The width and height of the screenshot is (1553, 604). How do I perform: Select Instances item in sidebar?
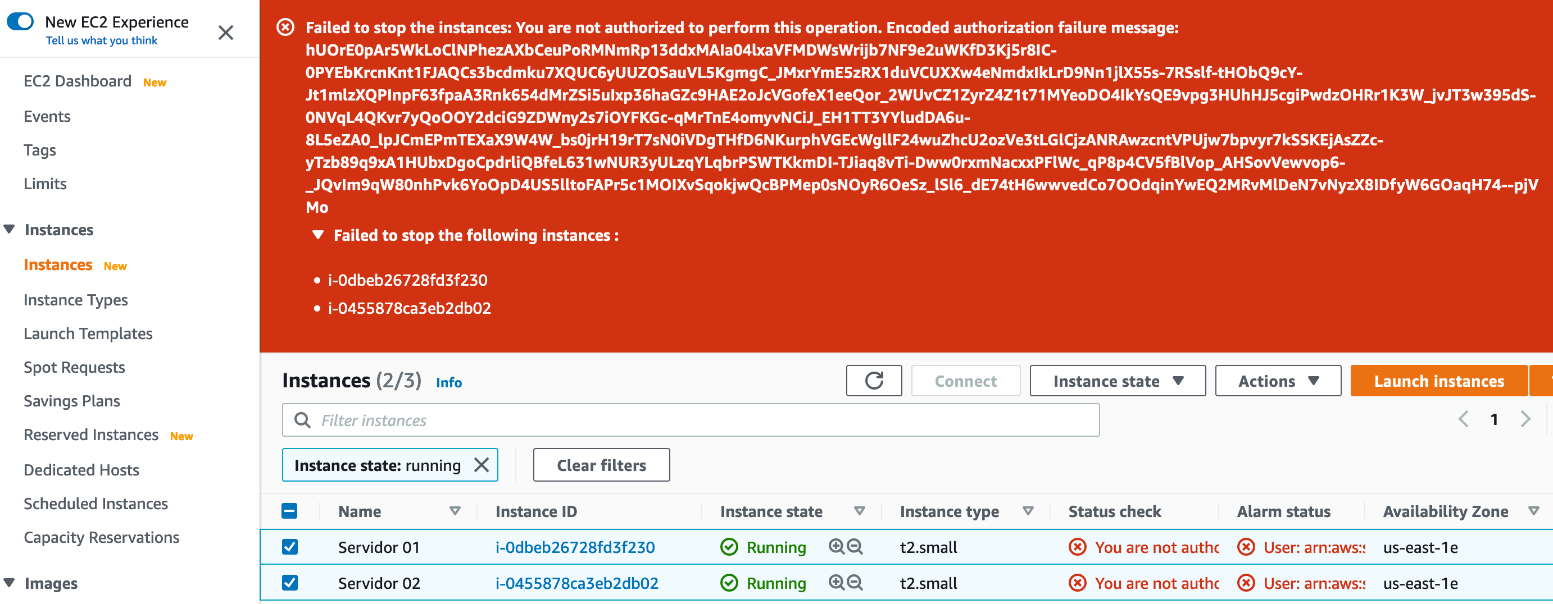tap(58, 265)
